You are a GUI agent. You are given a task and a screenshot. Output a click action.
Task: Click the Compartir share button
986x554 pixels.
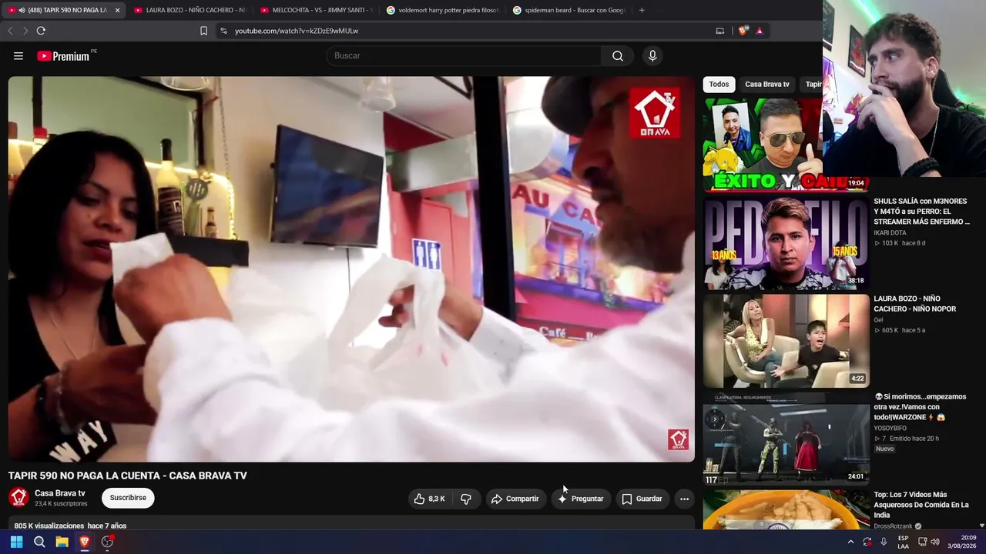point(515,499)
